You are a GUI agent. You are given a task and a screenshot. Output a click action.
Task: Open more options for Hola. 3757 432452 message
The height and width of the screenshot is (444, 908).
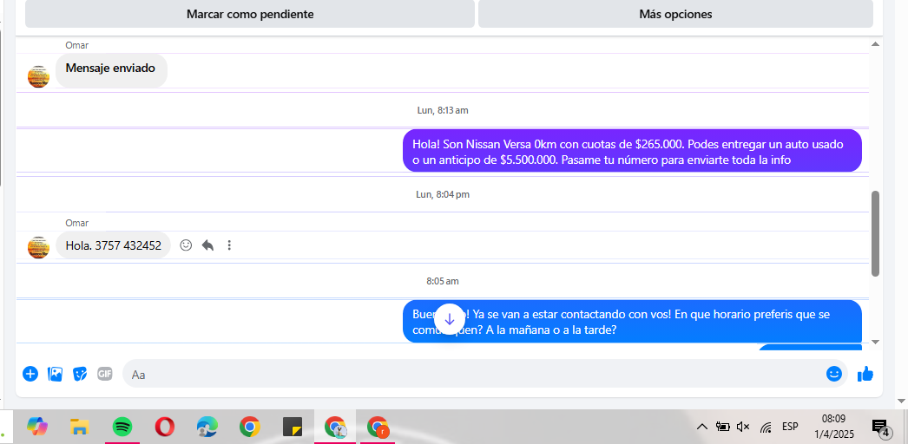tap(229, 245)
